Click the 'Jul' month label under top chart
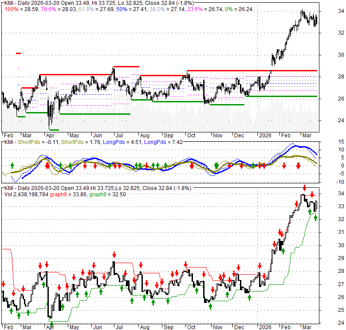Screen dimensions: 346x330 (119, 136)
